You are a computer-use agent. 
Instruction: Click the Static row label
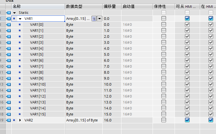[x=24, y=13]
